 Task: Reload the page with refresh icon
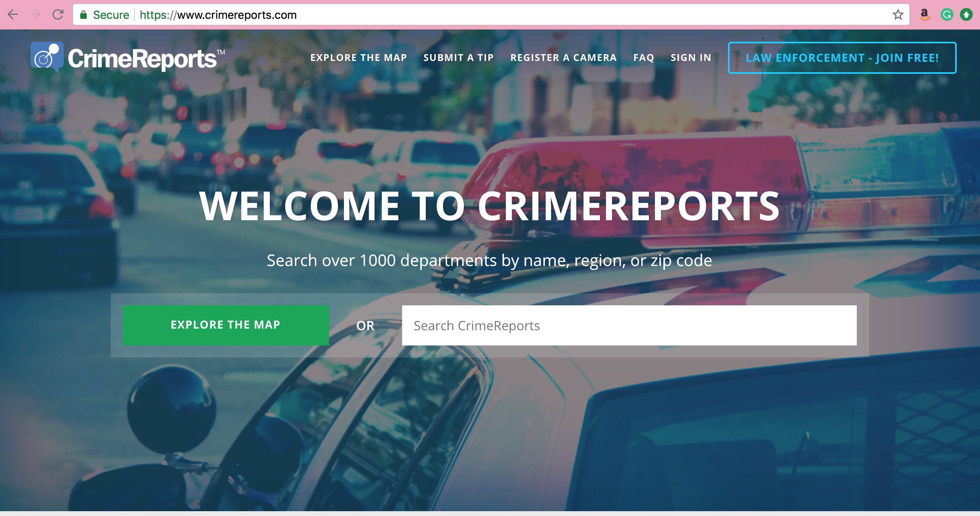(x=58, y=15)
